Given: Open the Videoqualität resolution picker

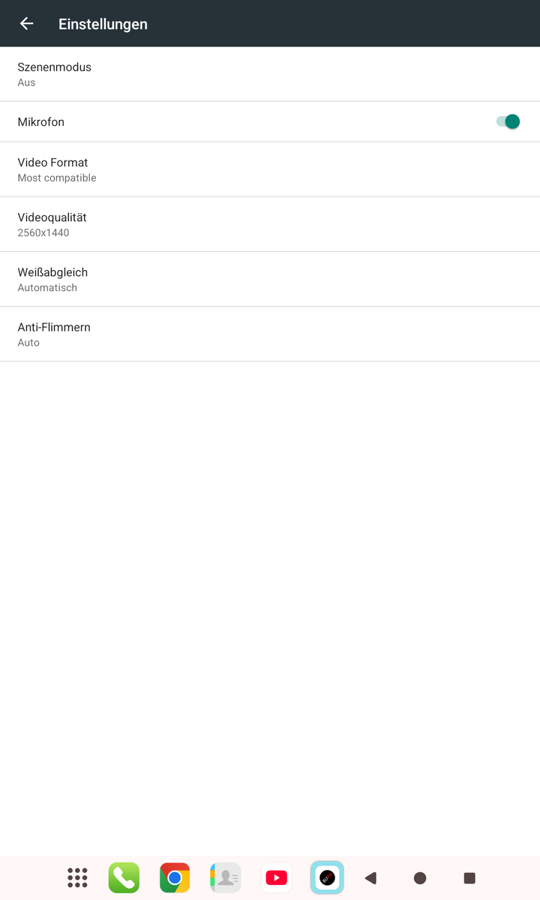Looking at the screenshot, I should coord(270,224).
